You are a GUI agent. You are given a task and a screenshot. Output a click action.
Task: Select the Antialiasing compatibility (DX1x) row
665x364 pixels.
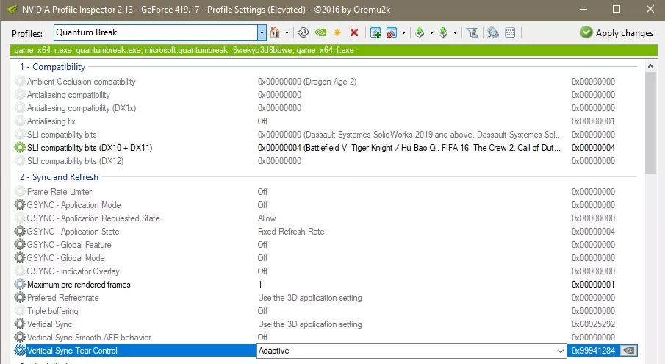[326, 108]
